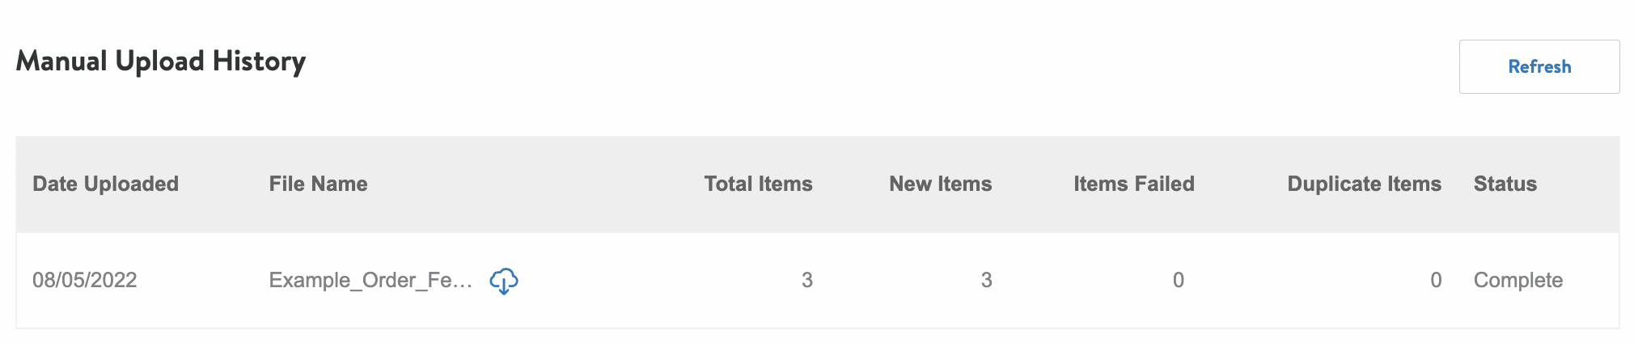The height and width of the screenshot is (343, 1634).
Task: Click the New Items value 3
Action: (x=986, y=280)
